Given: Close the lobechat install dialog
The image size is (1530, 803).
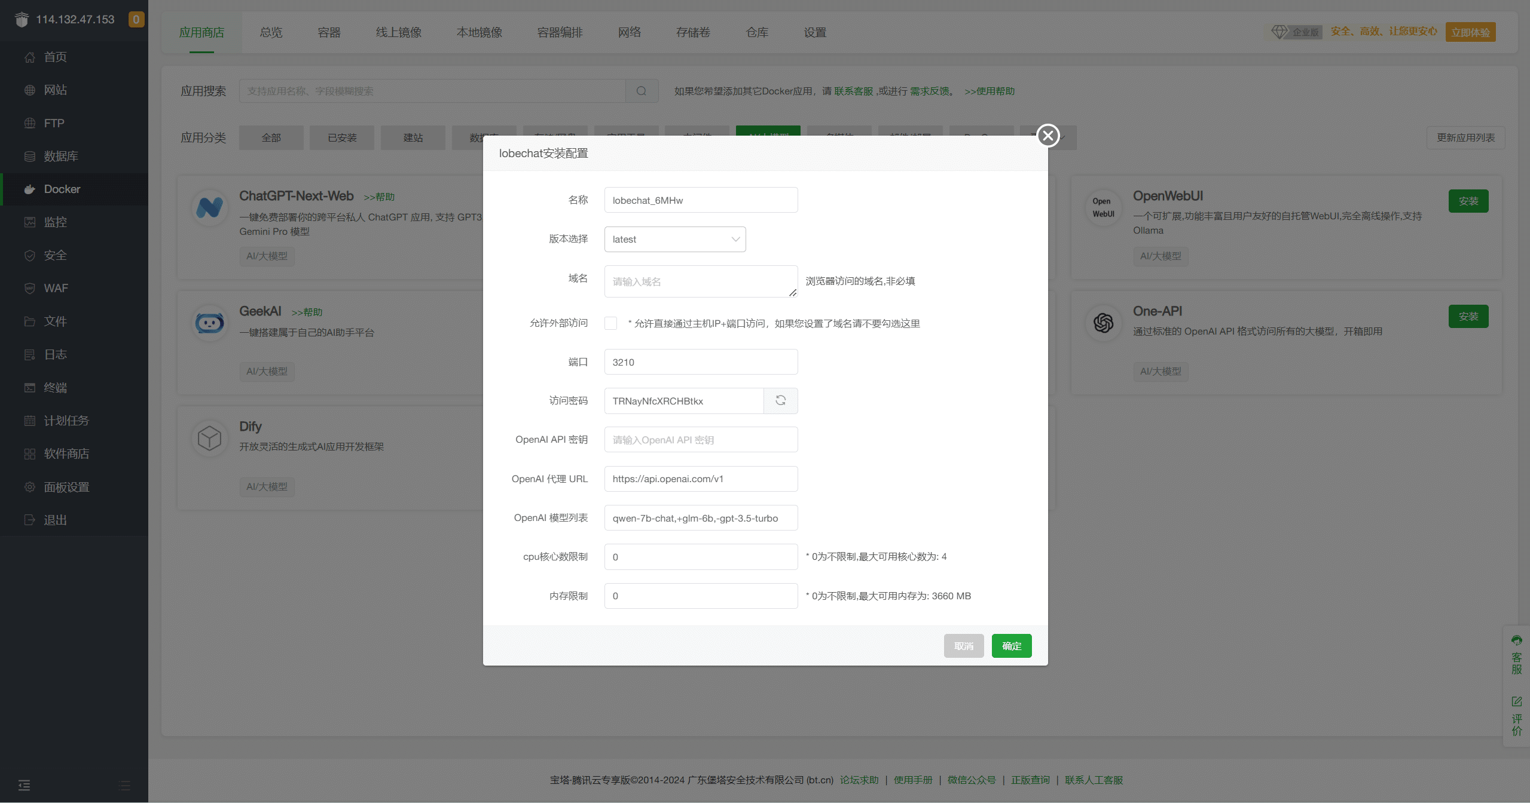Looking at the screenshot, I should [1047, 136].
